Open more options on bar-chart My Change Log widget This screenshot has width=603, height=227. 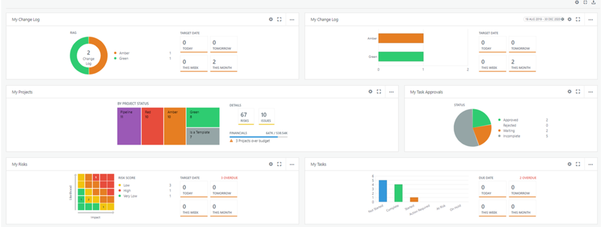pos(591,19)
